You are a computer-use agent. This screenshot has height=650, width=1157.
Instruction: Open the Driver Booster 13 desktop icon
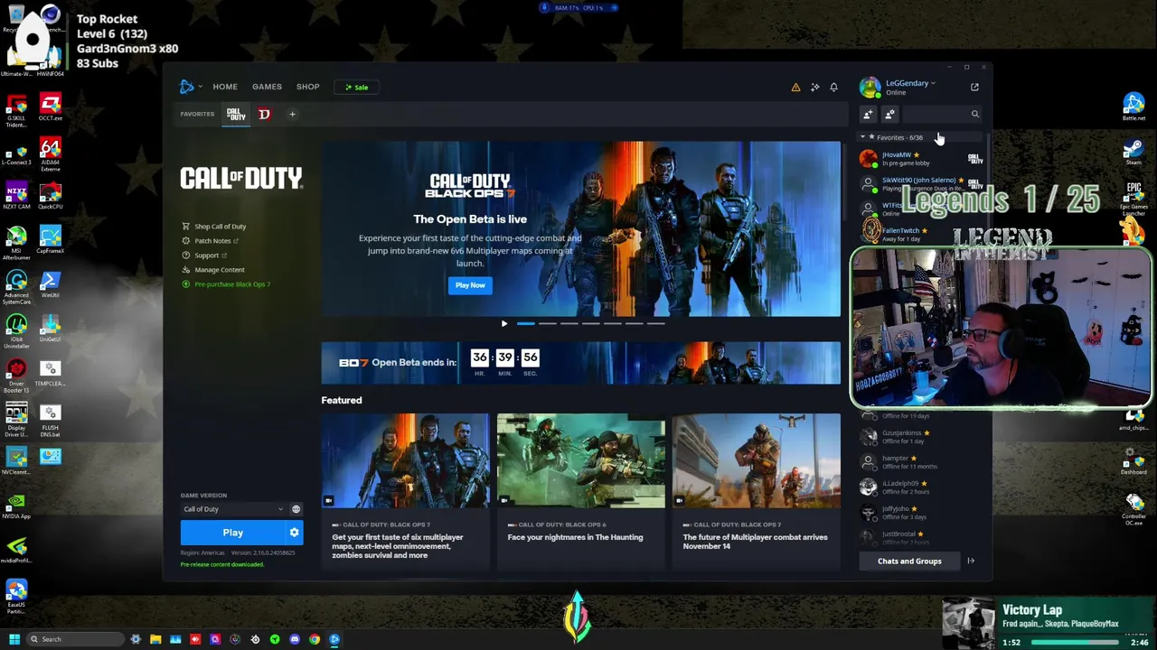pyautogui.click(x=16, y=376)
